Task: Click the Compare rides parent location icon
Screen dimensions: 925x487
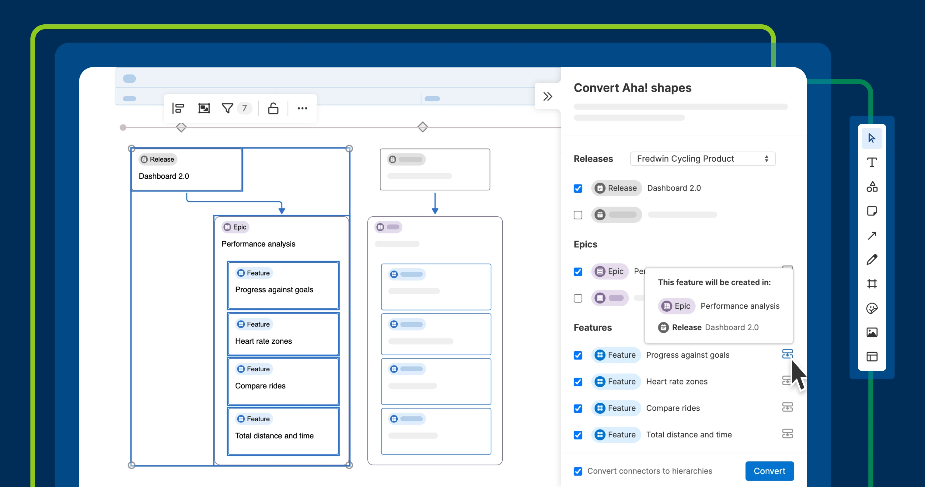Action: pyautogui.click(x=787, y=407)
